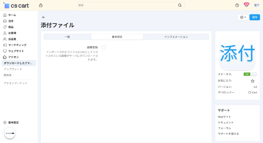The width and height of the screenshot is (263, 143).
Task: Switch to the 一般 tab
Action: pos(67,37)
